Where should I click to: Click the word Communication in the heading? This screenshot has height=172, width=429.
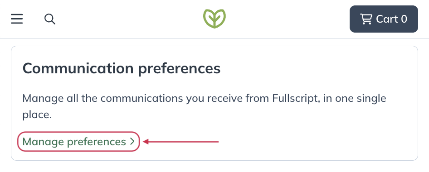click(x=78, y=68)
